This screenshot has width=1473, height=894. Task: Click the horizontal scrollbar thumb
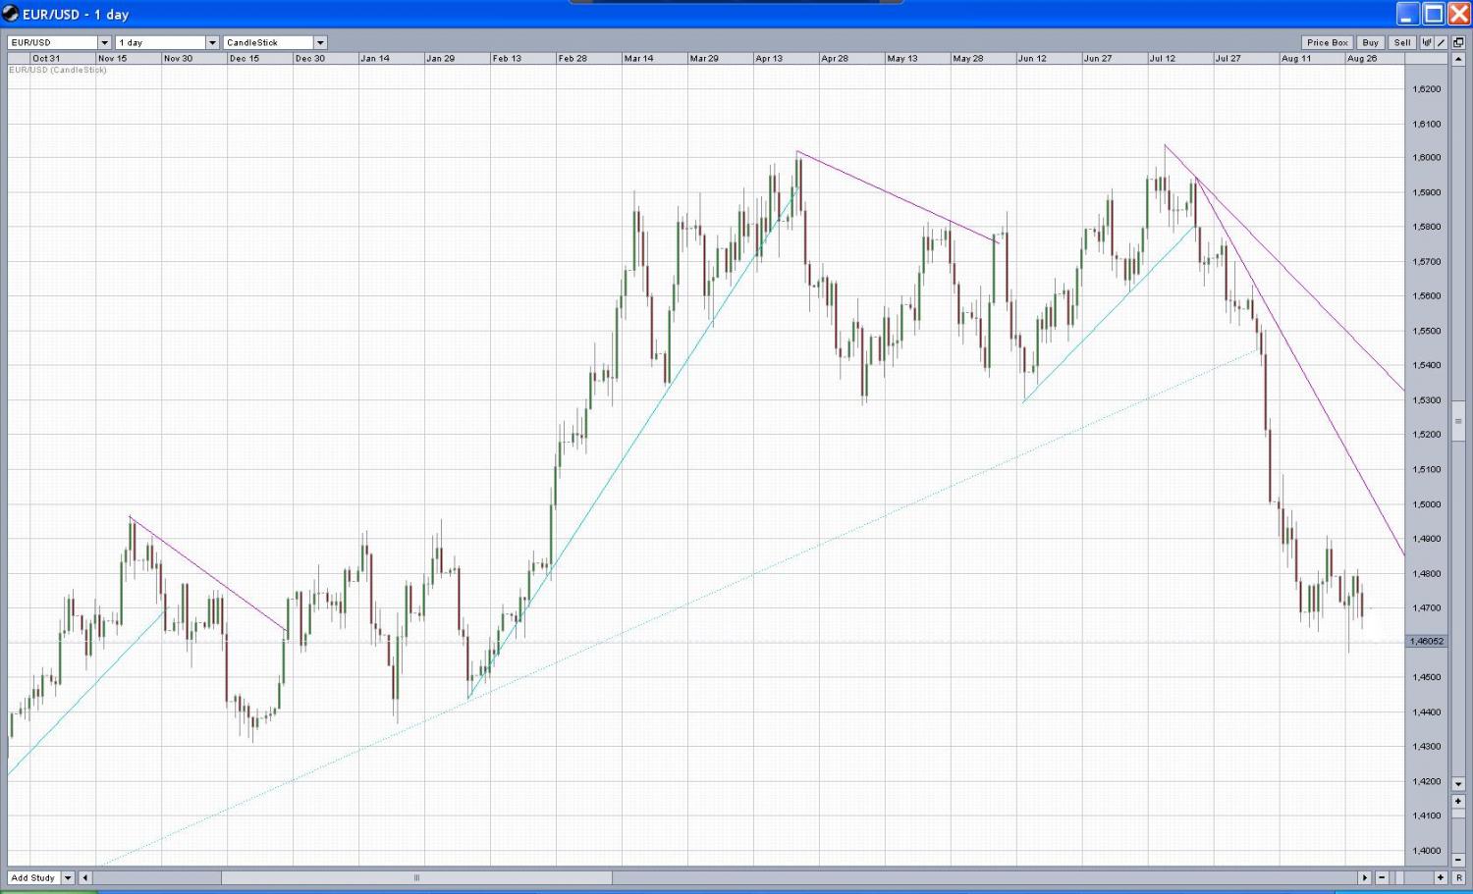tap(416, 877)
